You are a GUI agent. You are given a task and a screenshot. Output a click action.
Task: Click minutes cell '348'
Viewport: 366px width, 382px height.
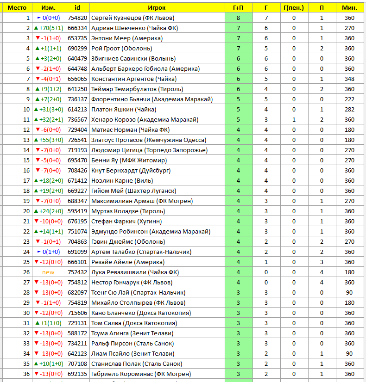coord(349,79)
